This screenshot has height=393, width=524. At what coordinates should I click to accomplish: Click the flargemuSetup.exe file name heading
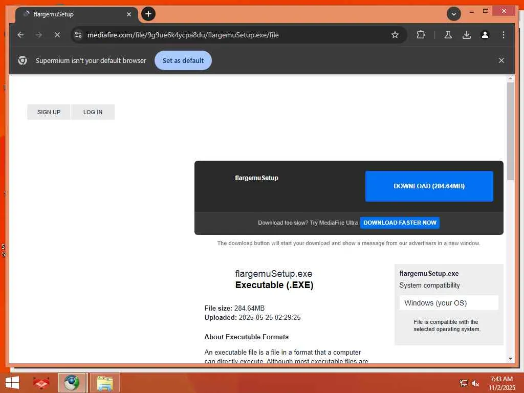pos(274,274)
